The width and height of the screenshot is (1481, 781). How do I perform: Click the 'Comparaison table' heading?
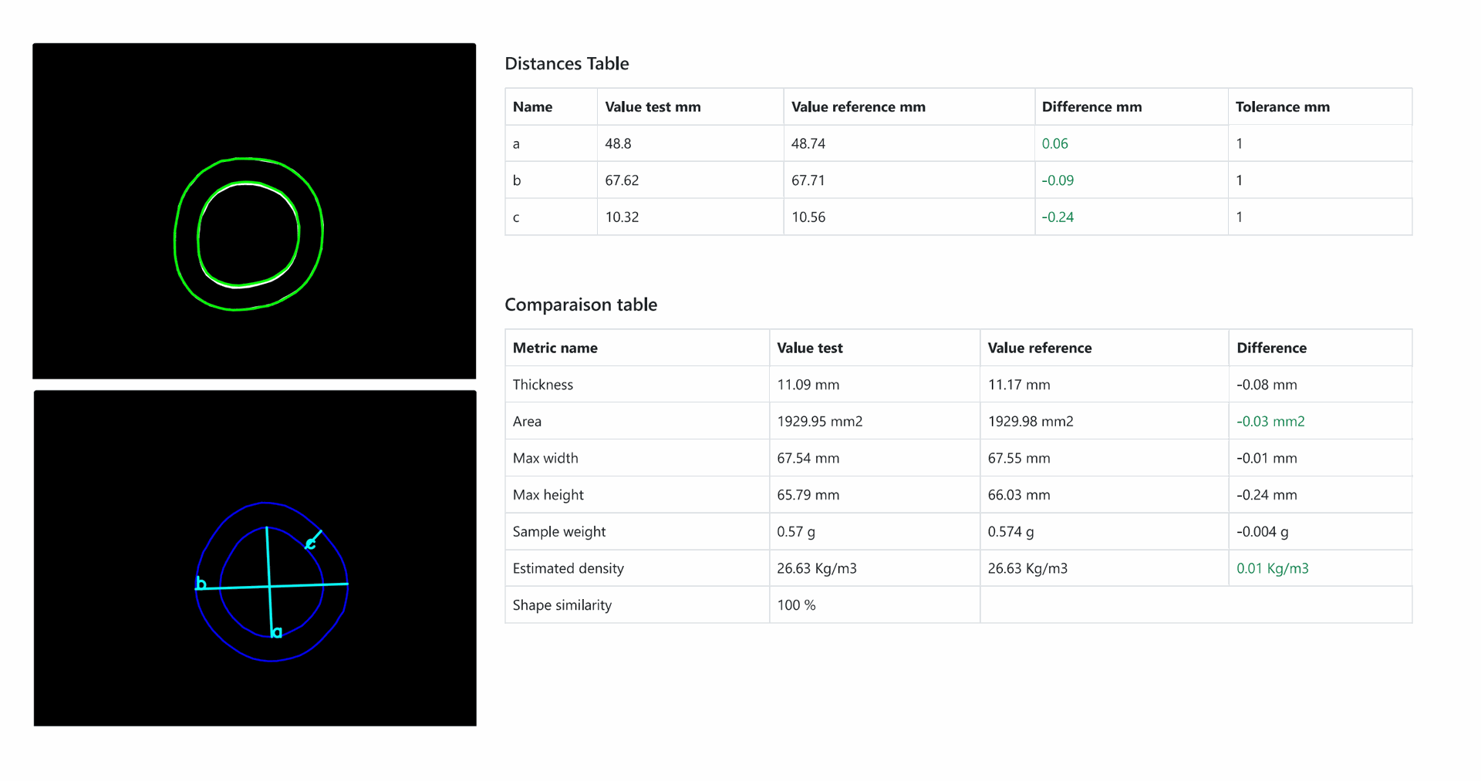tap(581, 305)
